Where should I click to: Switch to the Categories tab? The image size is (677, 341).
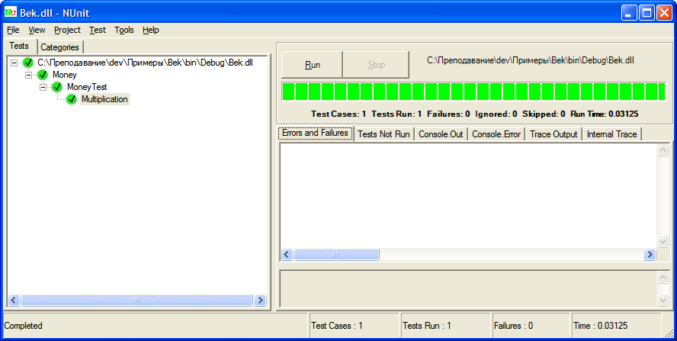click(x=59, y=47)
